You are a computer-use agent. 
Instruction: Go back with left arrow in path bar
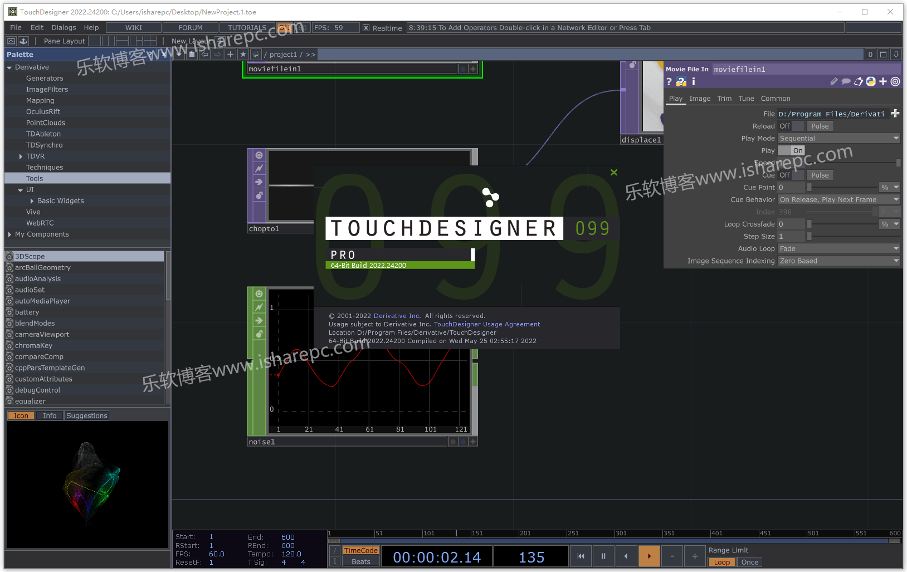click(x=204, y=54)
